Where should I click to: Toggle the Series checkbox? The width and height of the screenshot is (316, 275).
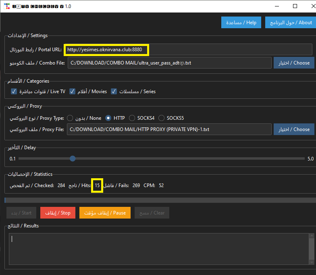coord(114,91)
